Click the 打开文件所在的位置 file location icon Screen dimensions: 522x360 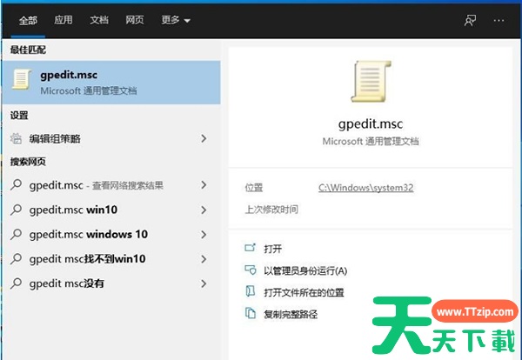point(251,291)
